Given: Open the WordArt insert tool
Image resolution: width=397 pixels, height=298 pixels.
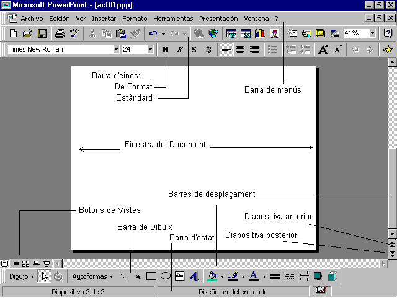Looking at the screenshot, I should click(194, 276).
